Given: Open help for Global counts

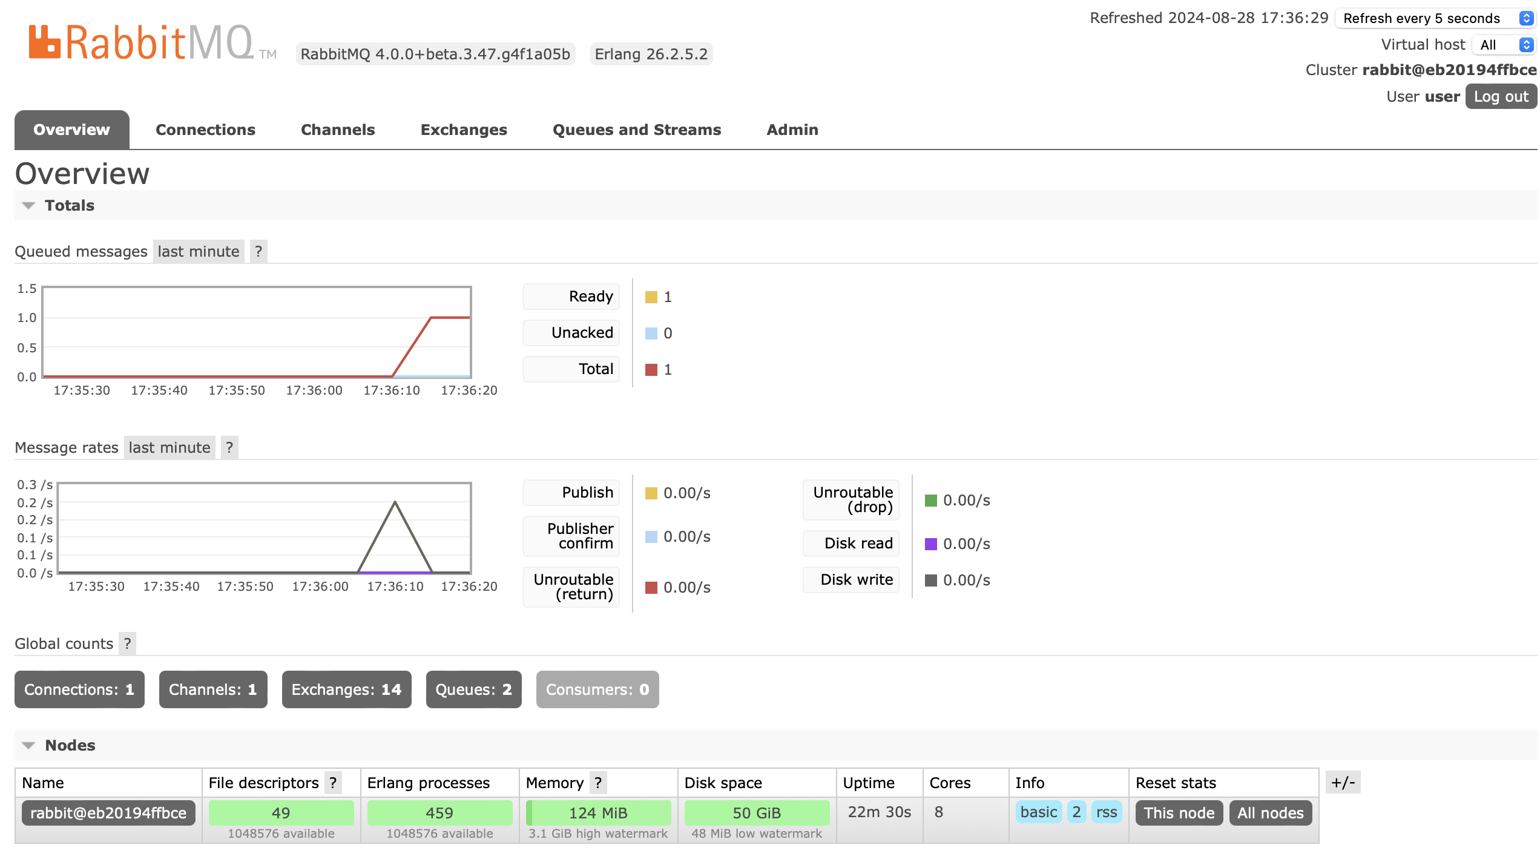Looking at the screenshot, I should (x=127, y=643).
